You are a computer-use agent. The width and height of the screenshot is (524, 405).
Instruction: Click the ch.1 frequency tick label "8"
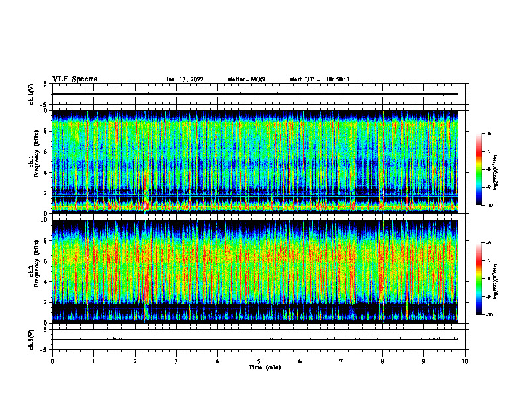46,131
